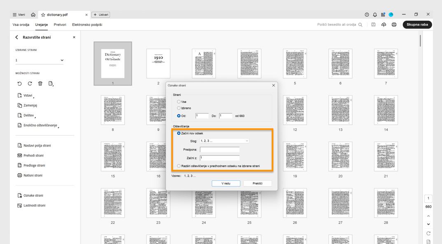Select the Vse radio button
The image size is (442, 244).
pyautogui.click(x=179, y=102)
